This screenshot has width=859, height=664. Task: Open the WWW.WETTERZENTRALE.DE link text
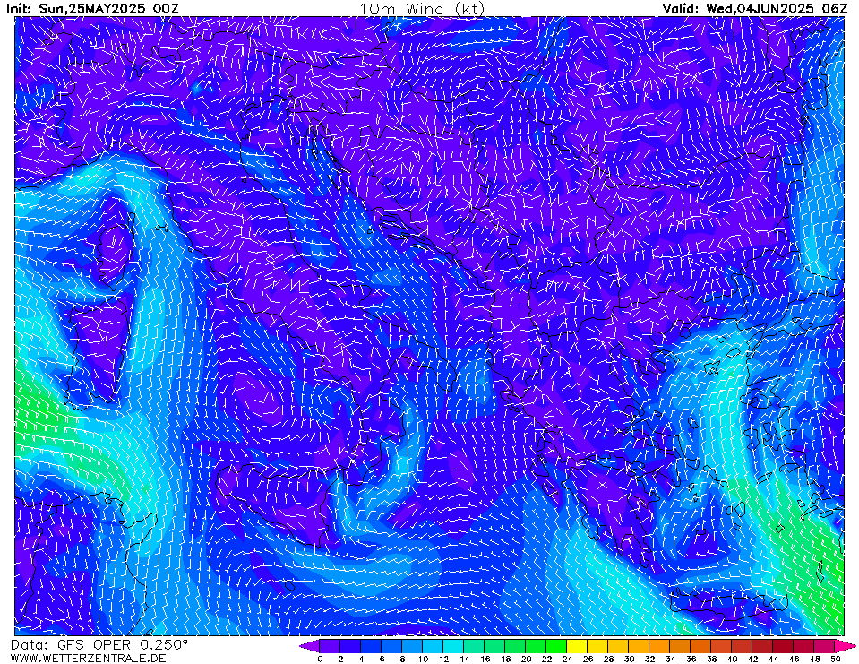pos(88,658)
